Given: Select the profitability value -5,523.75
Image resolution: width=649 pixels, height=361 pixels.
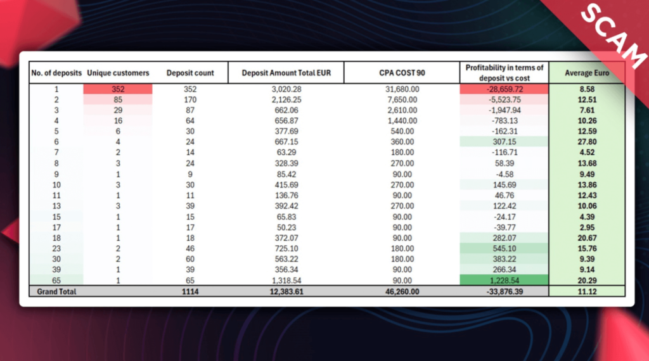Looking at the screenshot, I should [504, 99].
